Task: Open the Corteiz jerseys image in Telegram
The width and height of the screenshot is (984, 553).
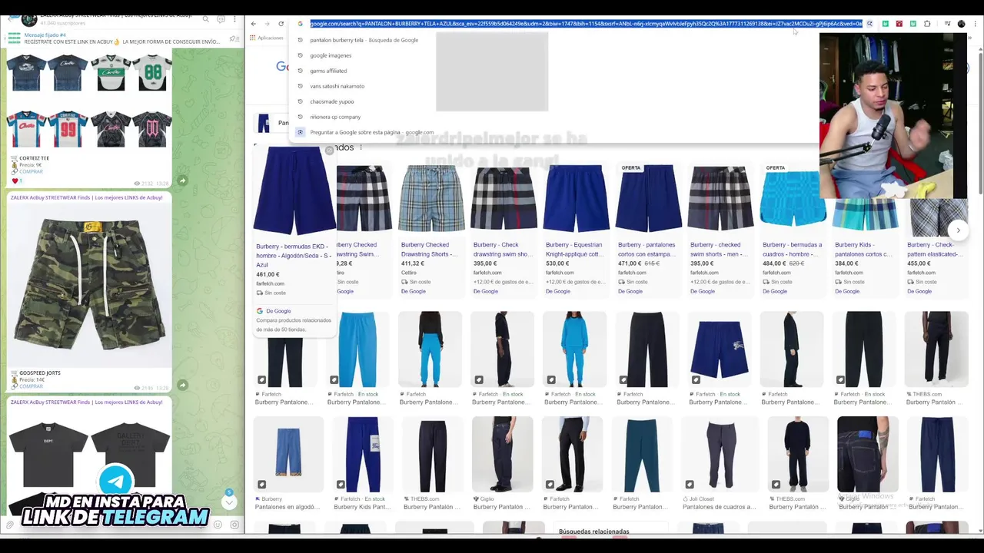Action: point(89,100)
